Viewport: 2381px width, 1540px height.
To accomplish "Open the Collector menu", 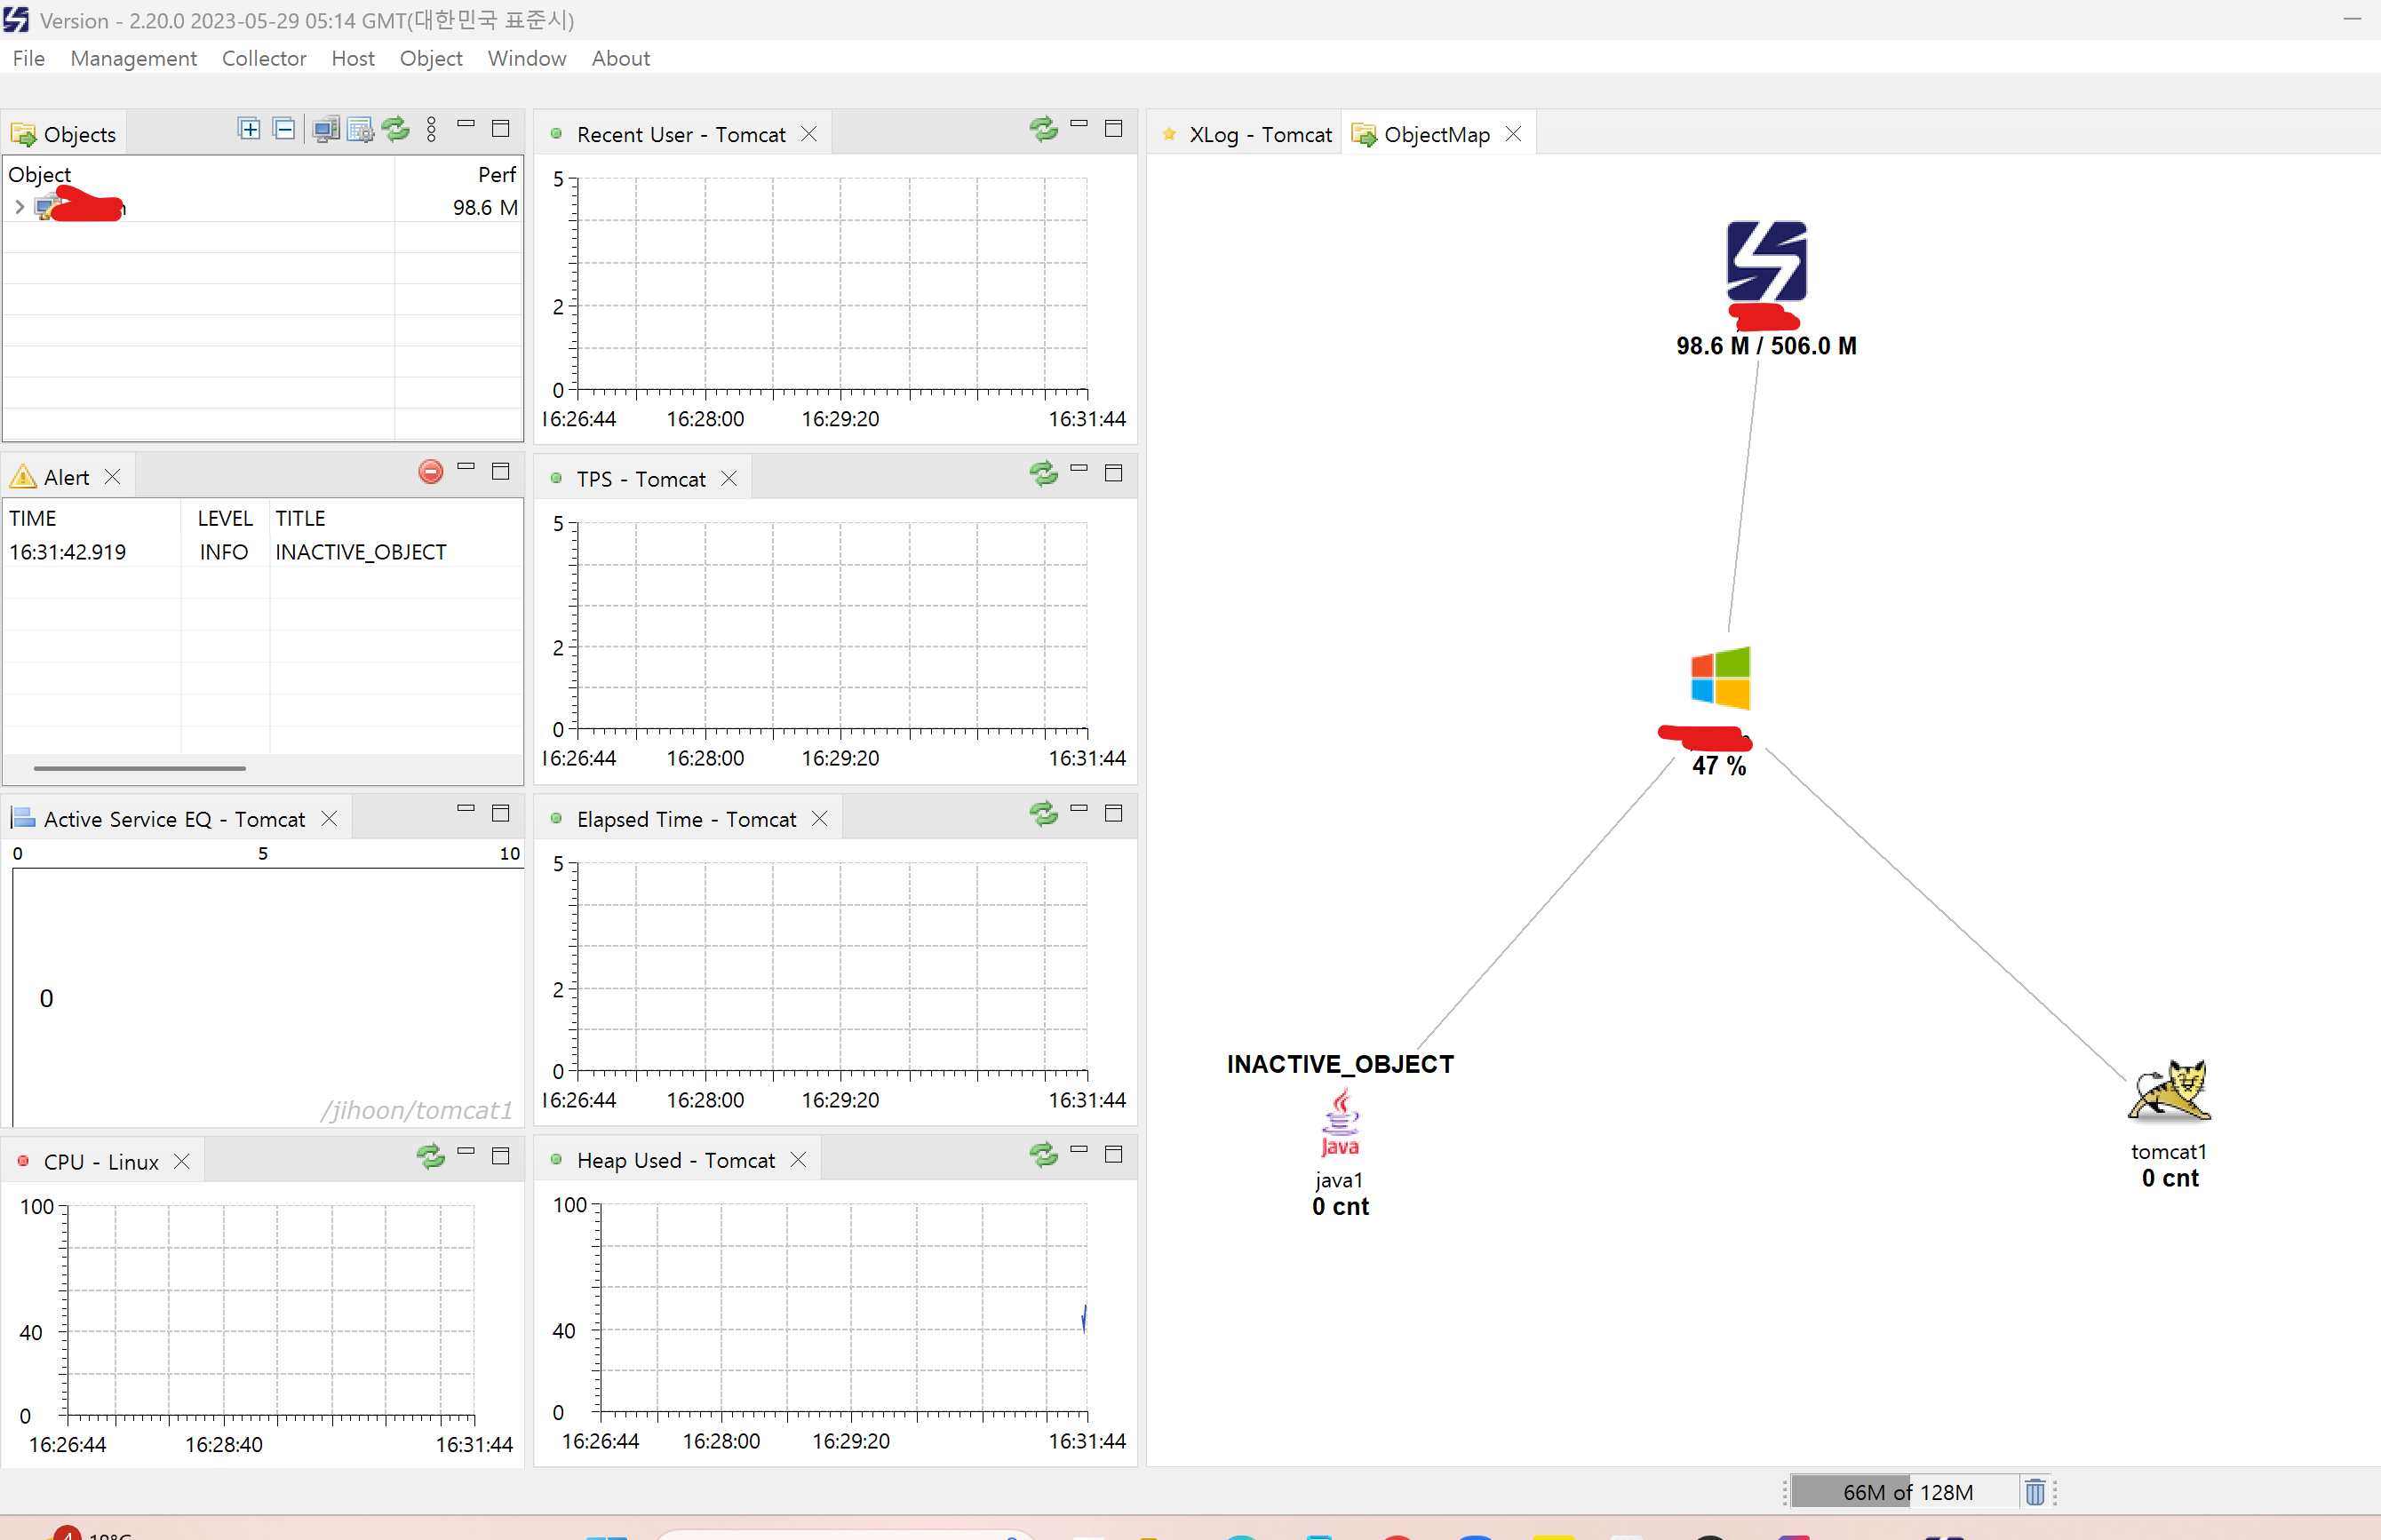I will pyautogui.click(x=264, y=58).
